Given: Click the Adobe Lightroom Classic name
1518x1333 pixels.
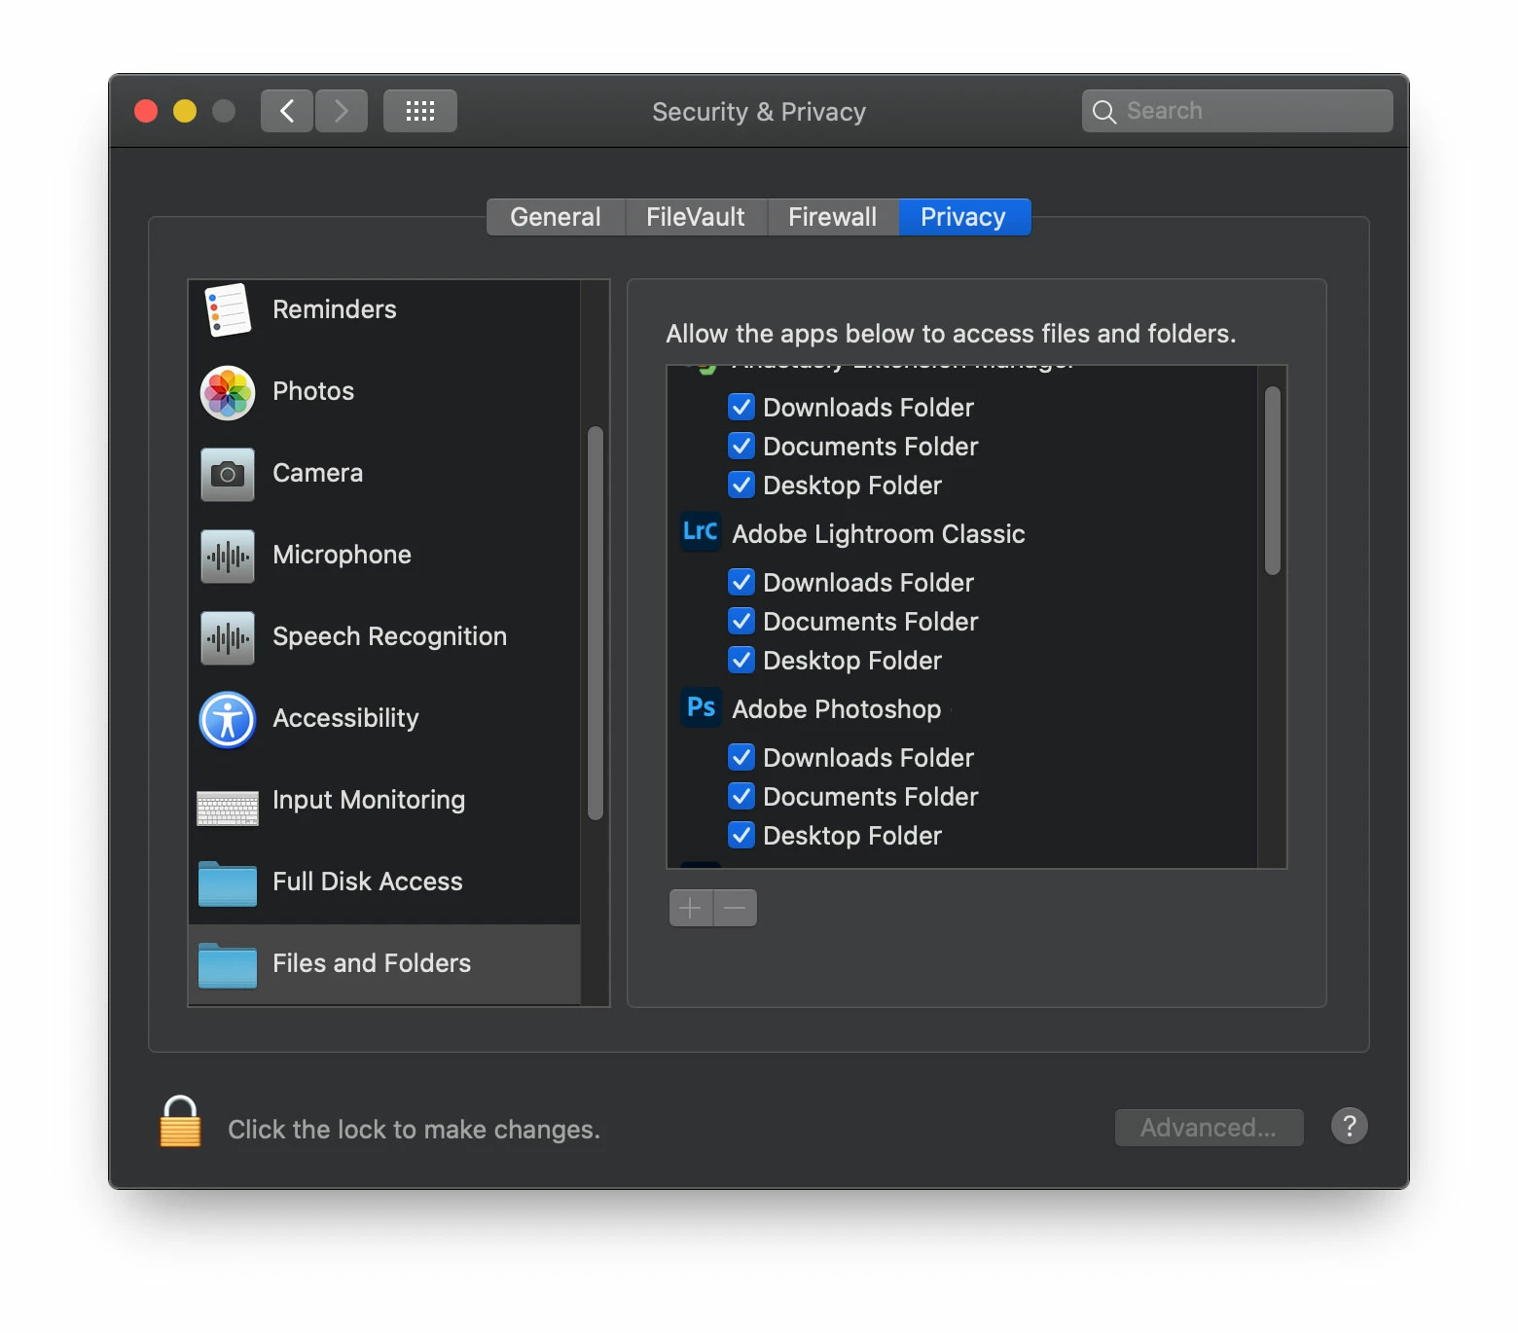Looking at the screenshot, I should click(x=879, y=534).
